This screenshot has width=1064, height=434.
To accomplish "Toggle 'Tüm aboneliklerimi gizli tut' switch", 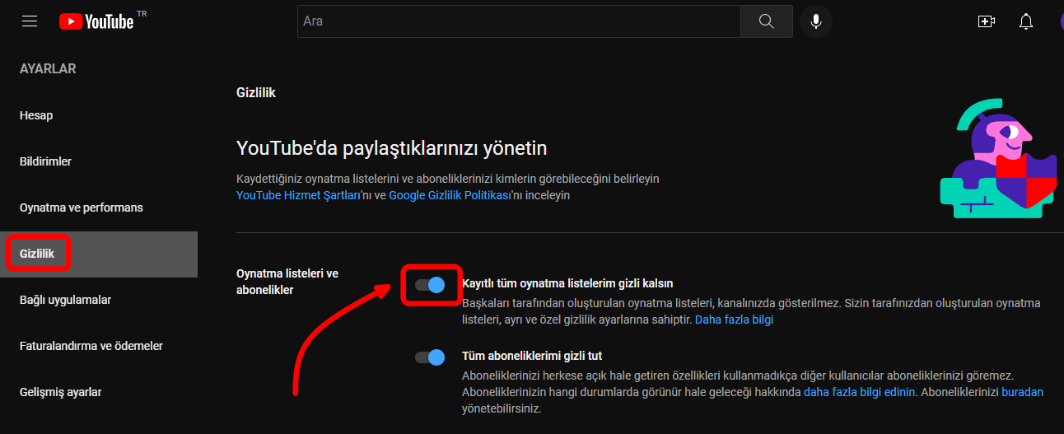I will (x=430, y=357).
